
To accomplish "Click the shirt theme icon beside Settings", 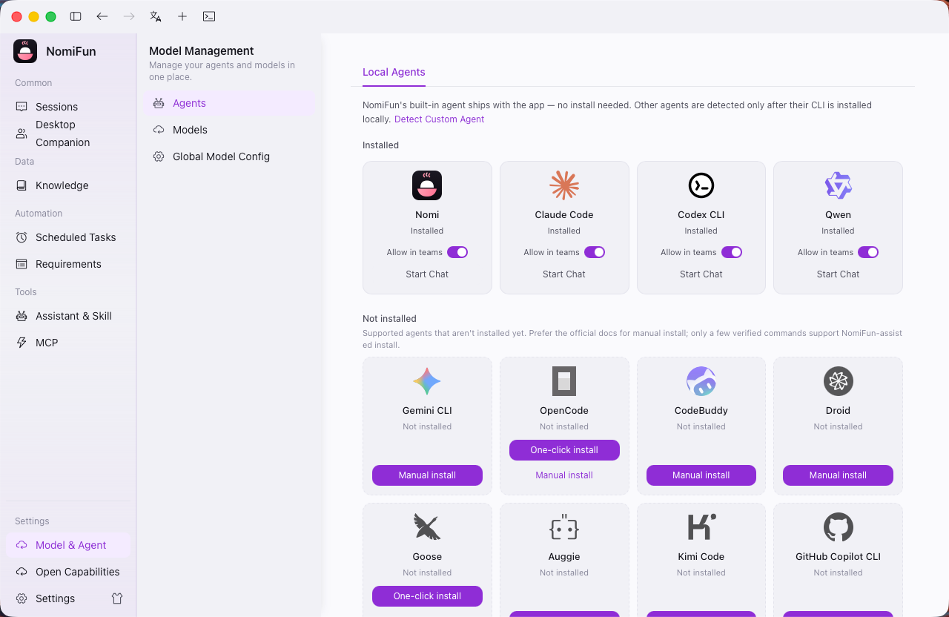I will tap(117, 598).
